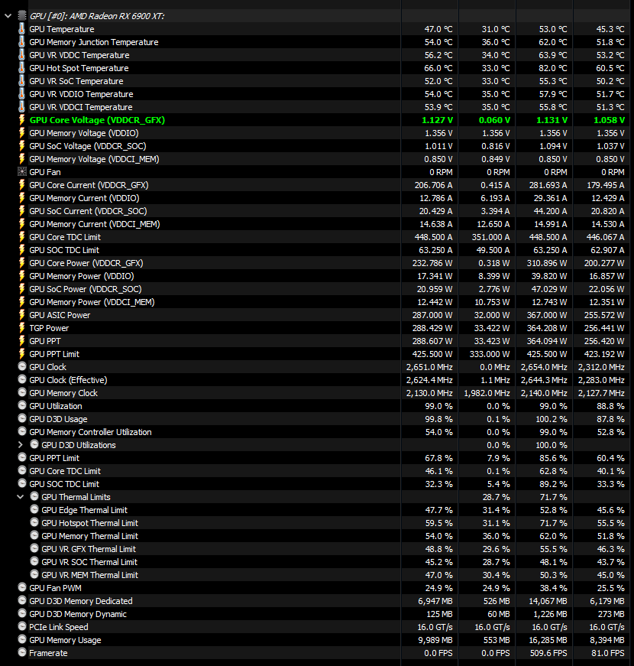This screenshot has height=666, width=634.
Task: Click the circle icon for GPU D3D Usage
Action: pos(22,418)
